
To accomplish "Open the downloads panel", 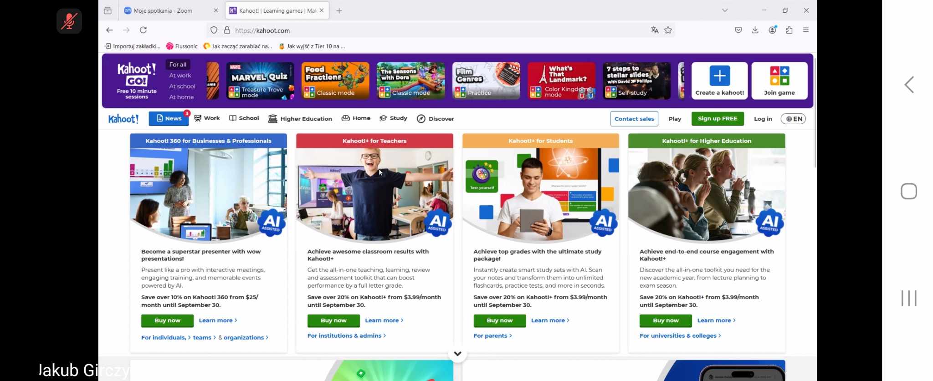I will 755,30.
